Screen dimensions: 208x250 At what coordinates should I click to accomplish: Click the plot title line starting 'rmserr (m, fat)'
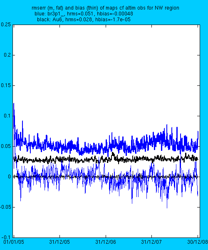coord(105,8)
